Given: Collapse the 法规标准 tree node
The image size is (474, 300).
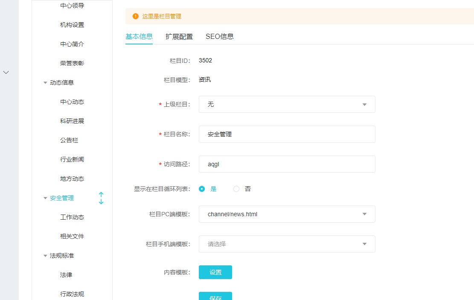Looking at the screenshot, I should 45,256.
